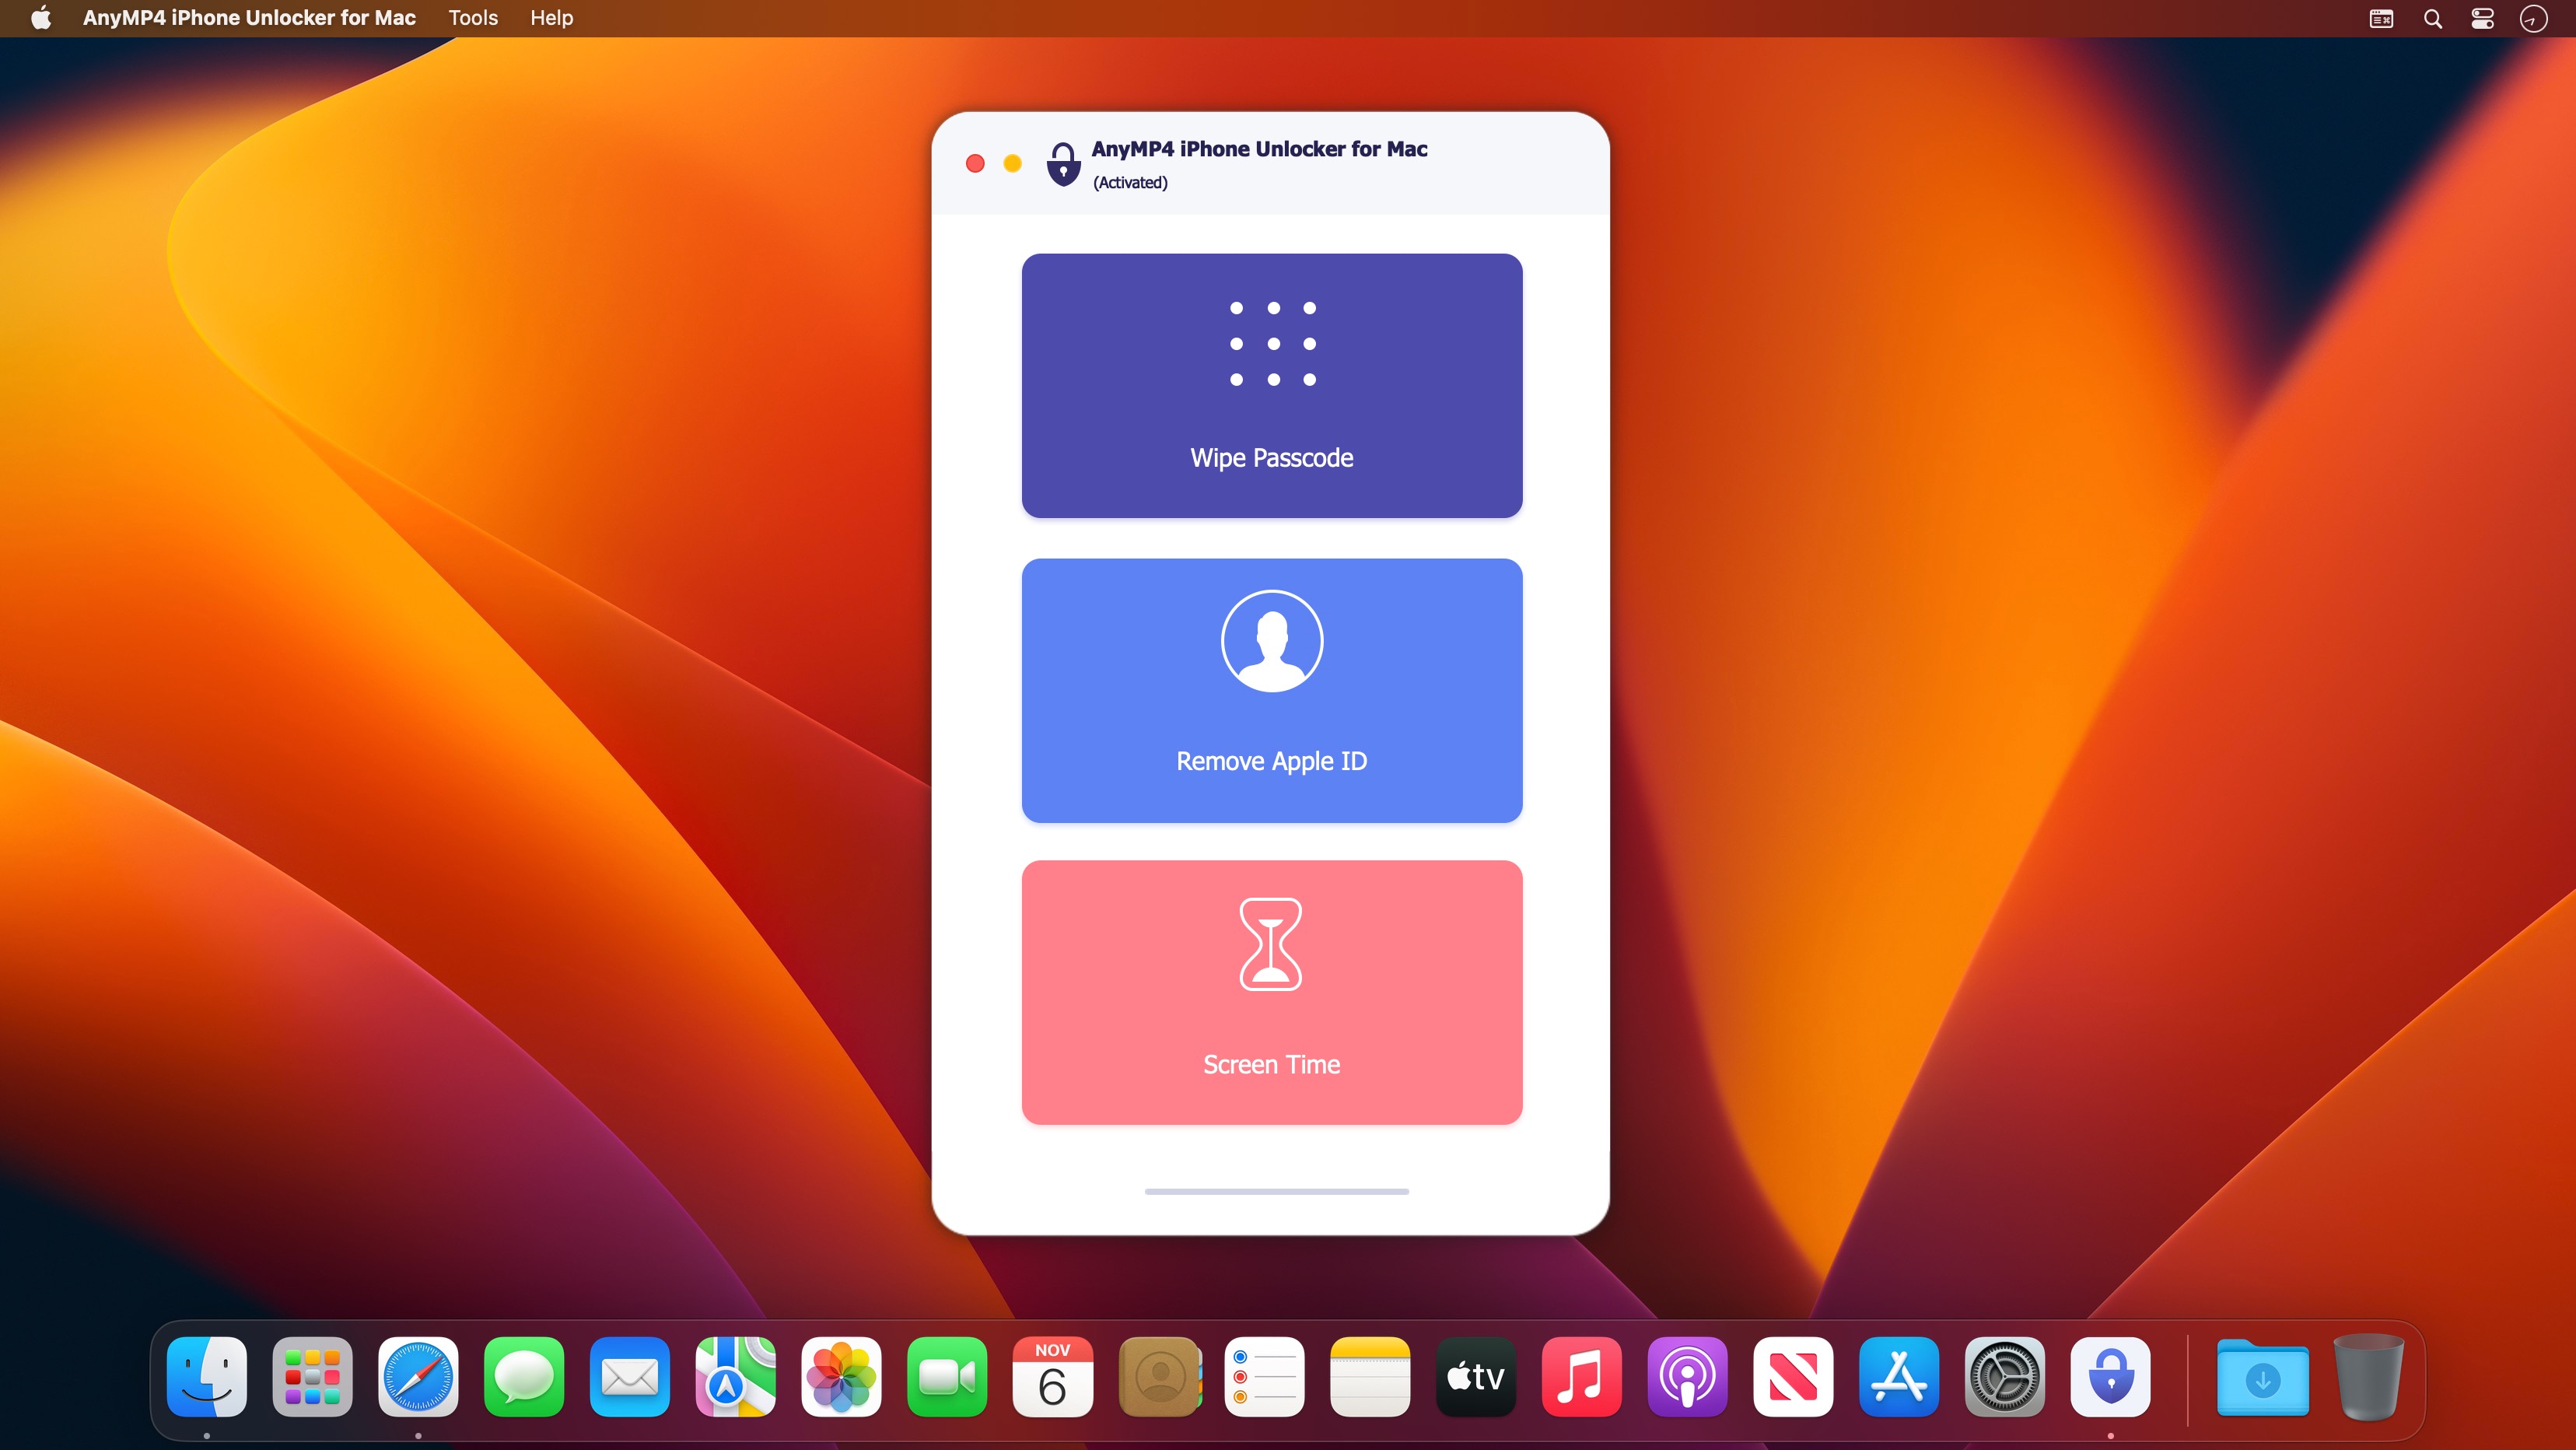Click the Remove Apple ID label

click(1271, 761)
